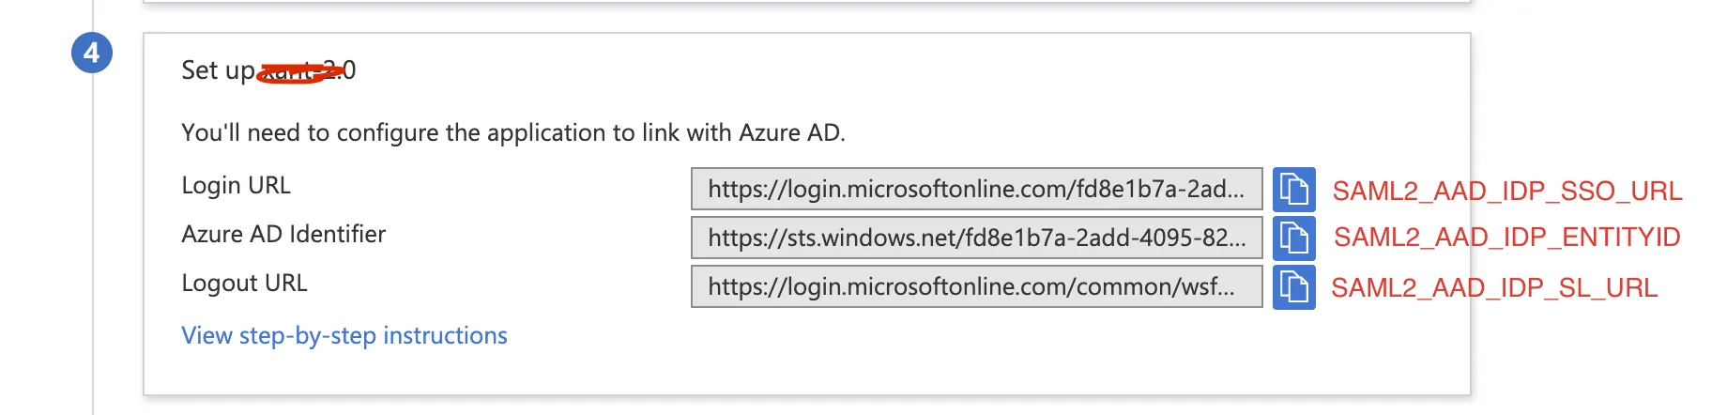Click the SAML2_AAD_IDP_SSO_URL annotation
Image resolution: width=1727 pixels, height=415 pixels.
tap(1506, 192)
